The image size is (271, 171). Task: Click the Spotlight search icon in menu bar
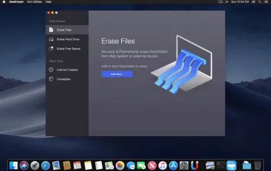260,2
